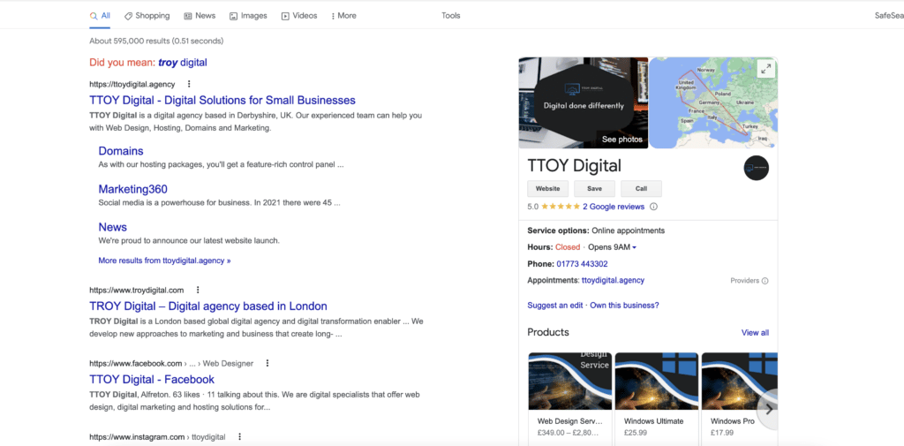Open the Web Design Service product card
904x446 pixels.
pyautogui.click(x=569, y=398)
